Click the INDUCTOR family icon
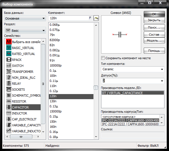 [x=9, y=113]
